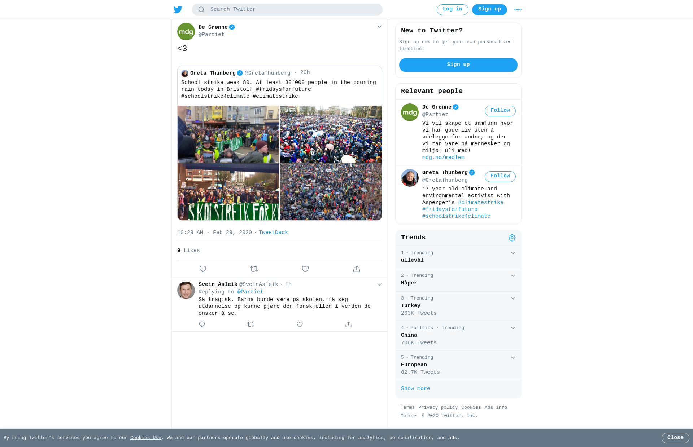Share the De Grønne tweet

[357, 269]
